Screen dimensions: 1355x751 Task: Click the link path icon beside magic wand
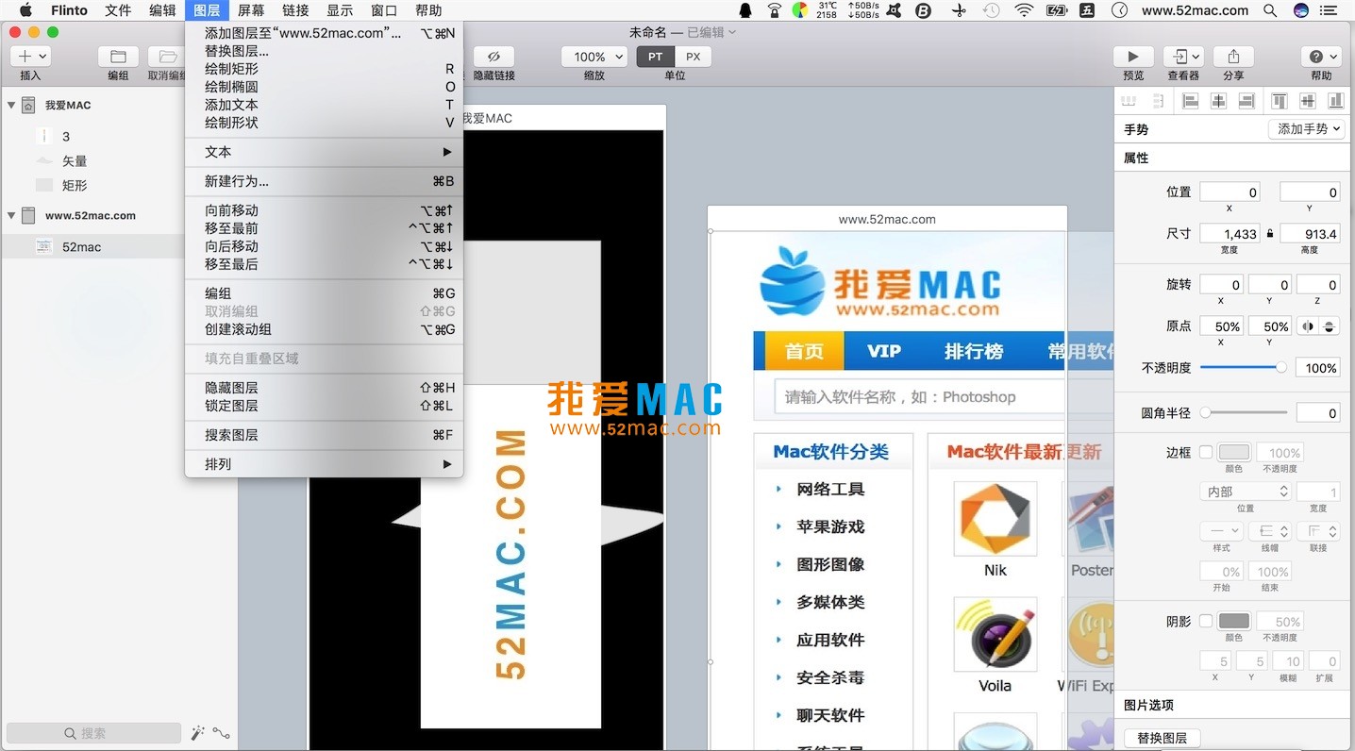(221, 733)
